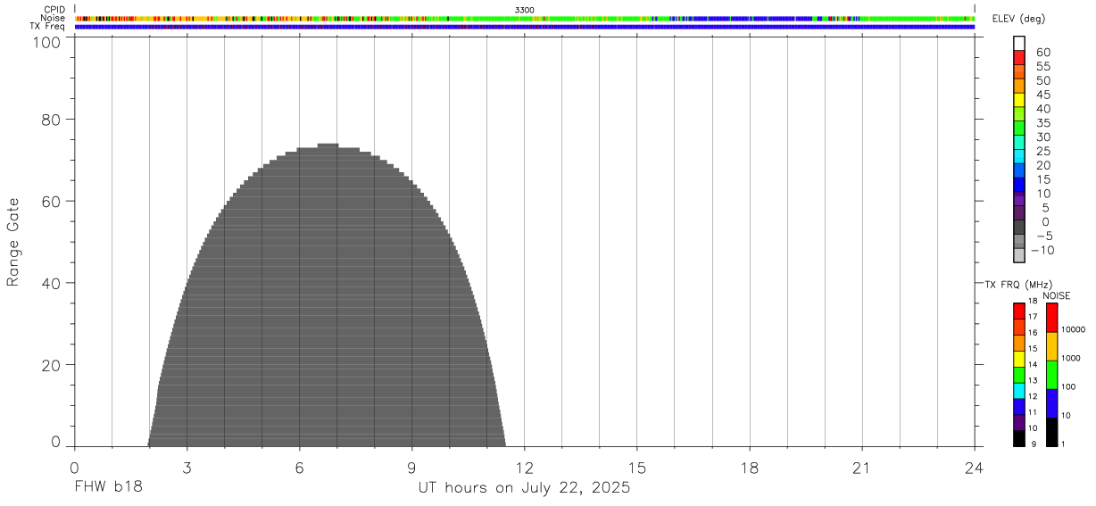The width and height of the screenshot is (1096, 506).
Task: Click the CPID value '3300'
Action: [x=525, y=10]
